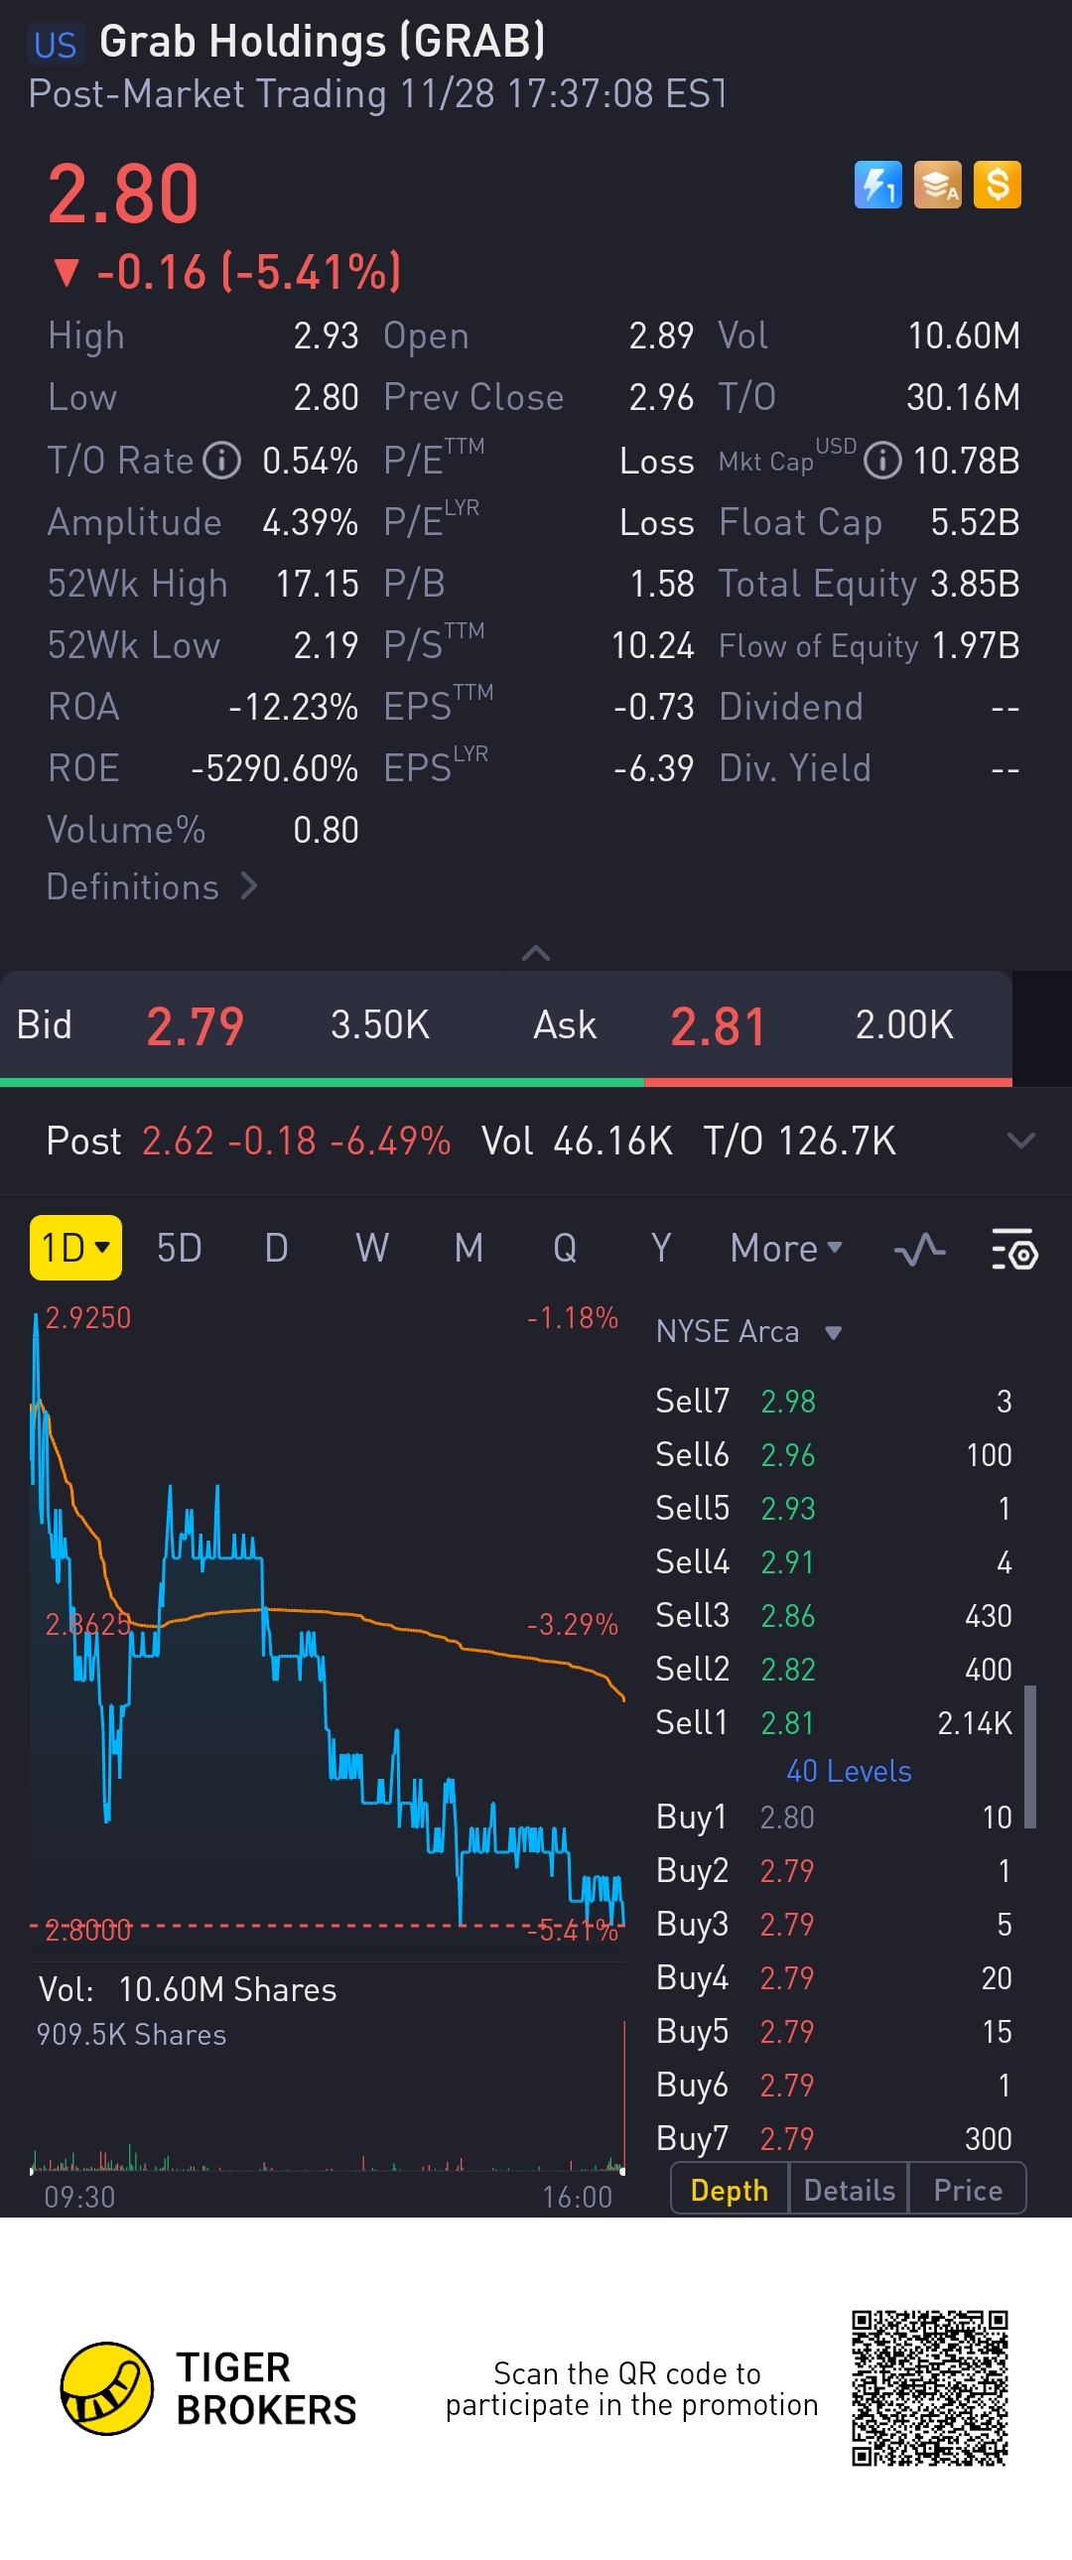Tap the Post-Market Trading timestamp

(376, 94)
